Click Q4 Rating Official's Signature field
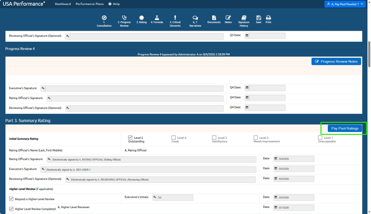 pos(137,99)
